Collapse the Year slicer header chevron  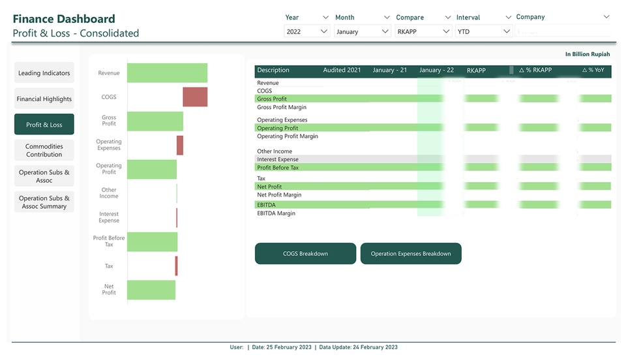(x=325, y=18)
